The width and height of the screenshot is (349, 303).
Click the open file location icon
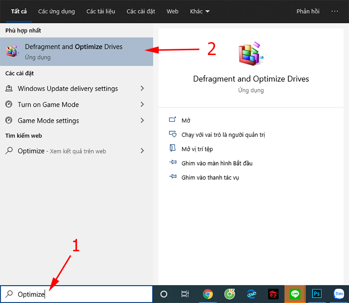click(x=173, y=148)
